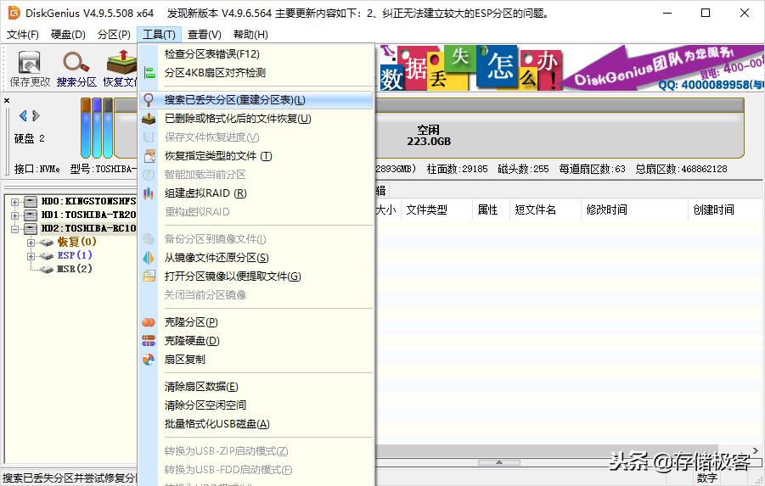765x486 pixels.
Task: Choose 检查分区表错误(F12) menu item
Action: [256, 54]
